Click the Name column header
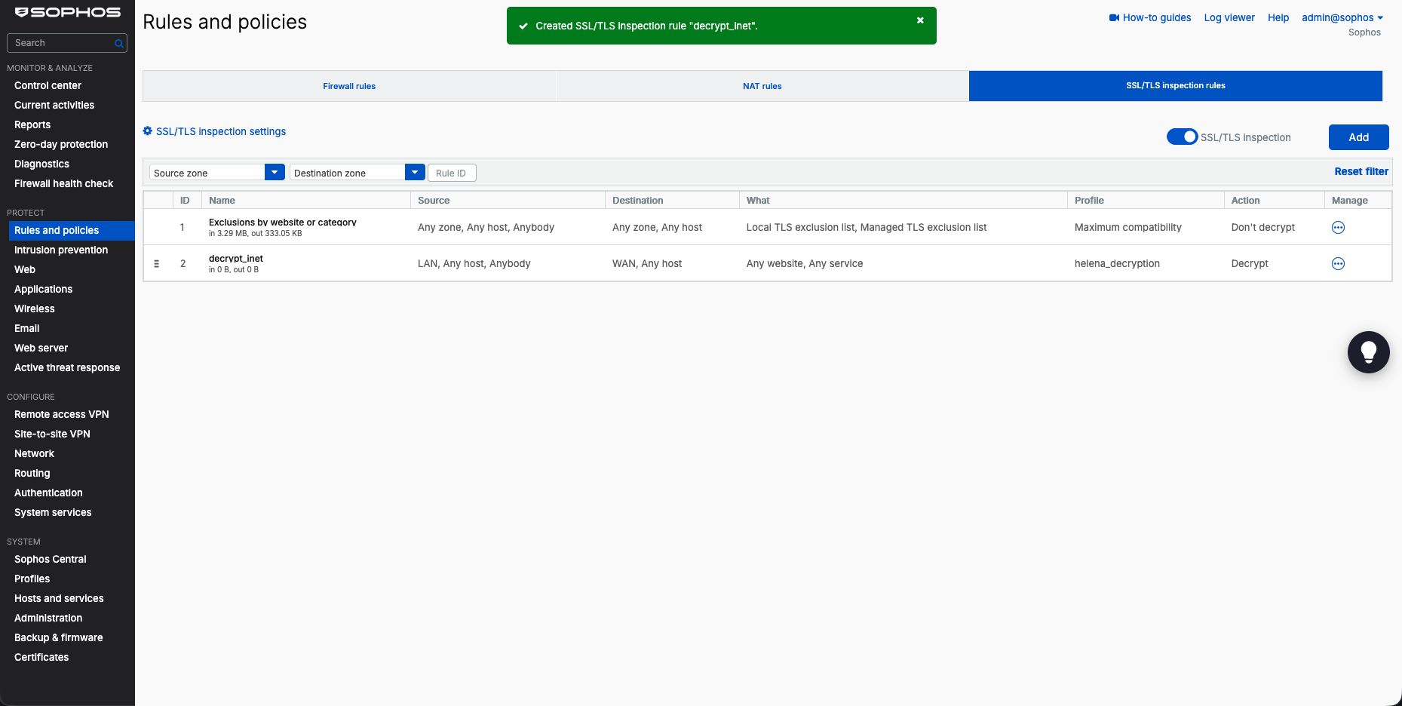 [222, 200]
